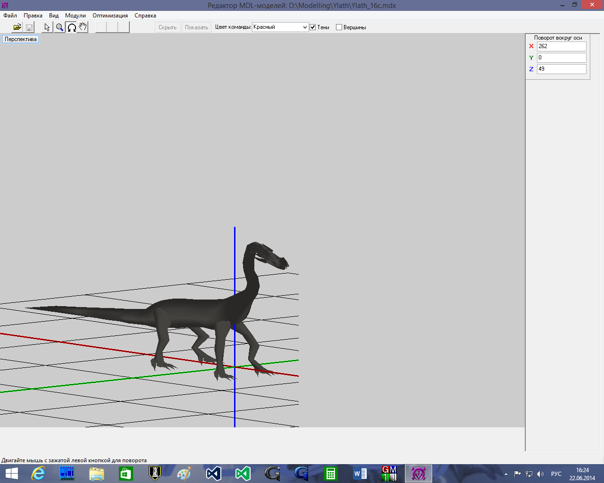The image size is (604, 483).
Task: Click the Перспектива view label
Action: point(20,39)
